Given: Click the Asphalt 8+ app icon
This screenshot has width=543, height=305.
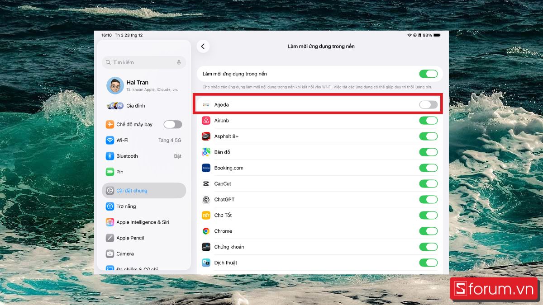Looking at the screenshot, I should [x=206, y=136].
